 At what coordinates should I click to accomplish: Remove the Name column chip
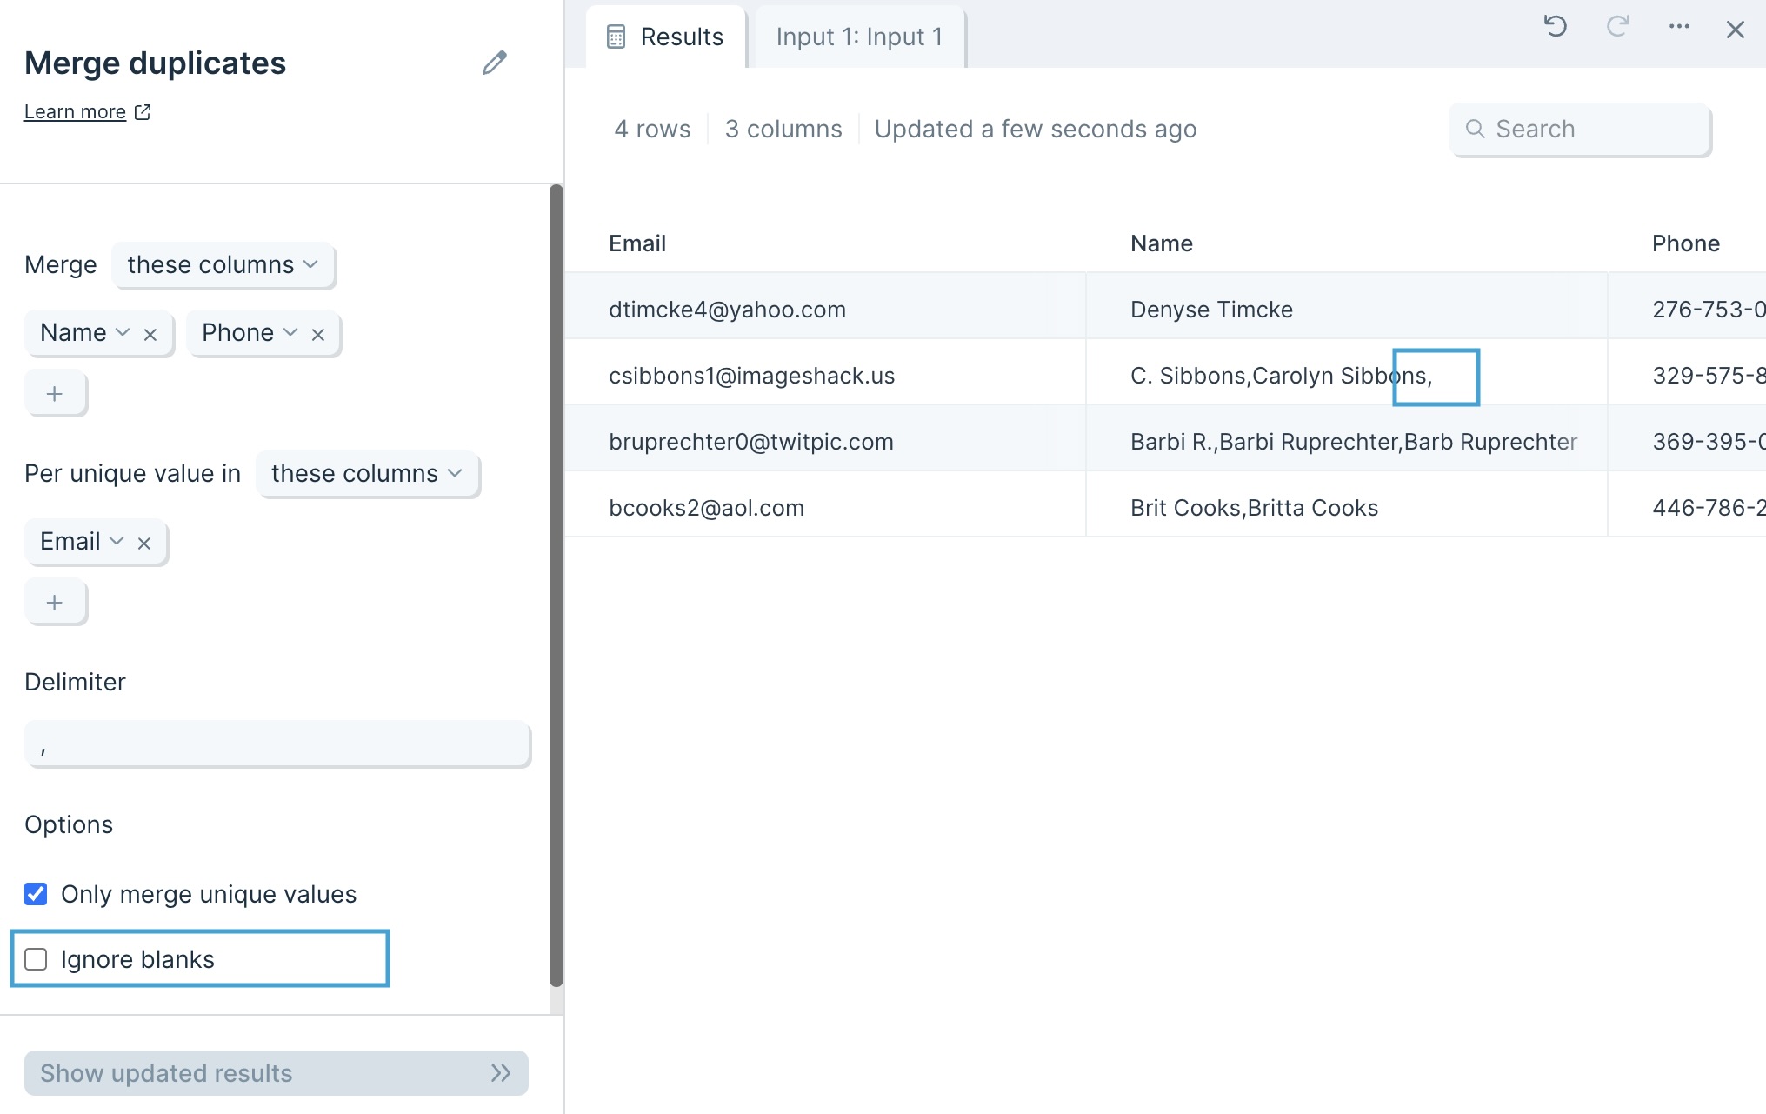[150, 335]
